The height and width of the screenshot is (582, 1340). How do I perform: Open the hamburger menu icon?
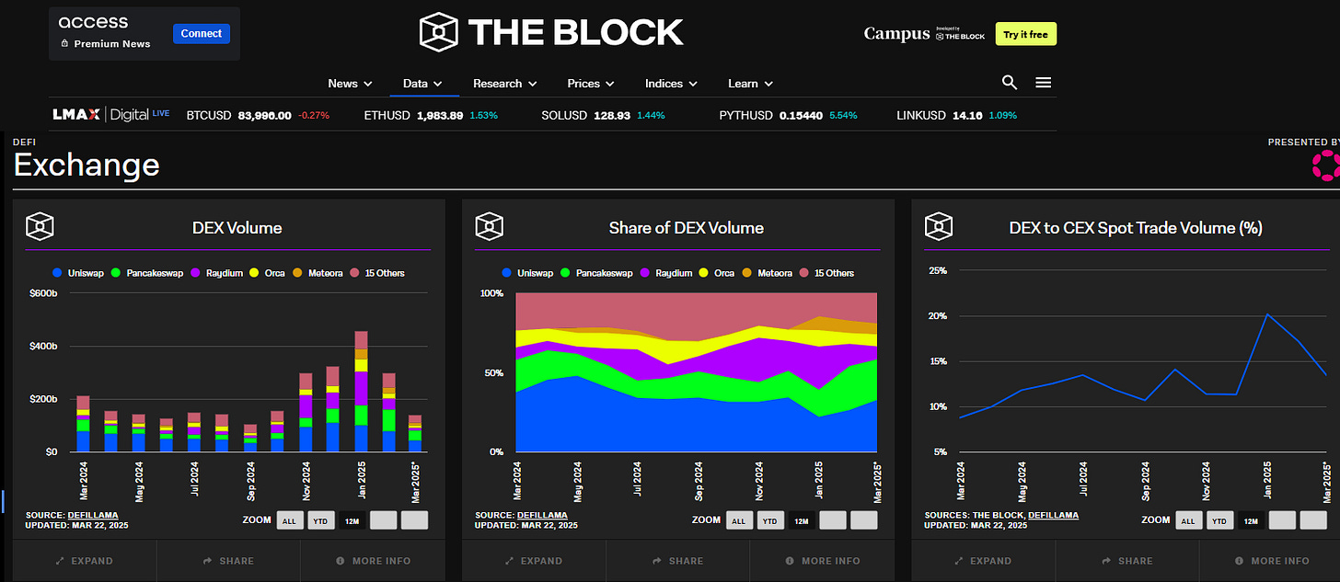pyautogui.click(x=1044, y=83)
